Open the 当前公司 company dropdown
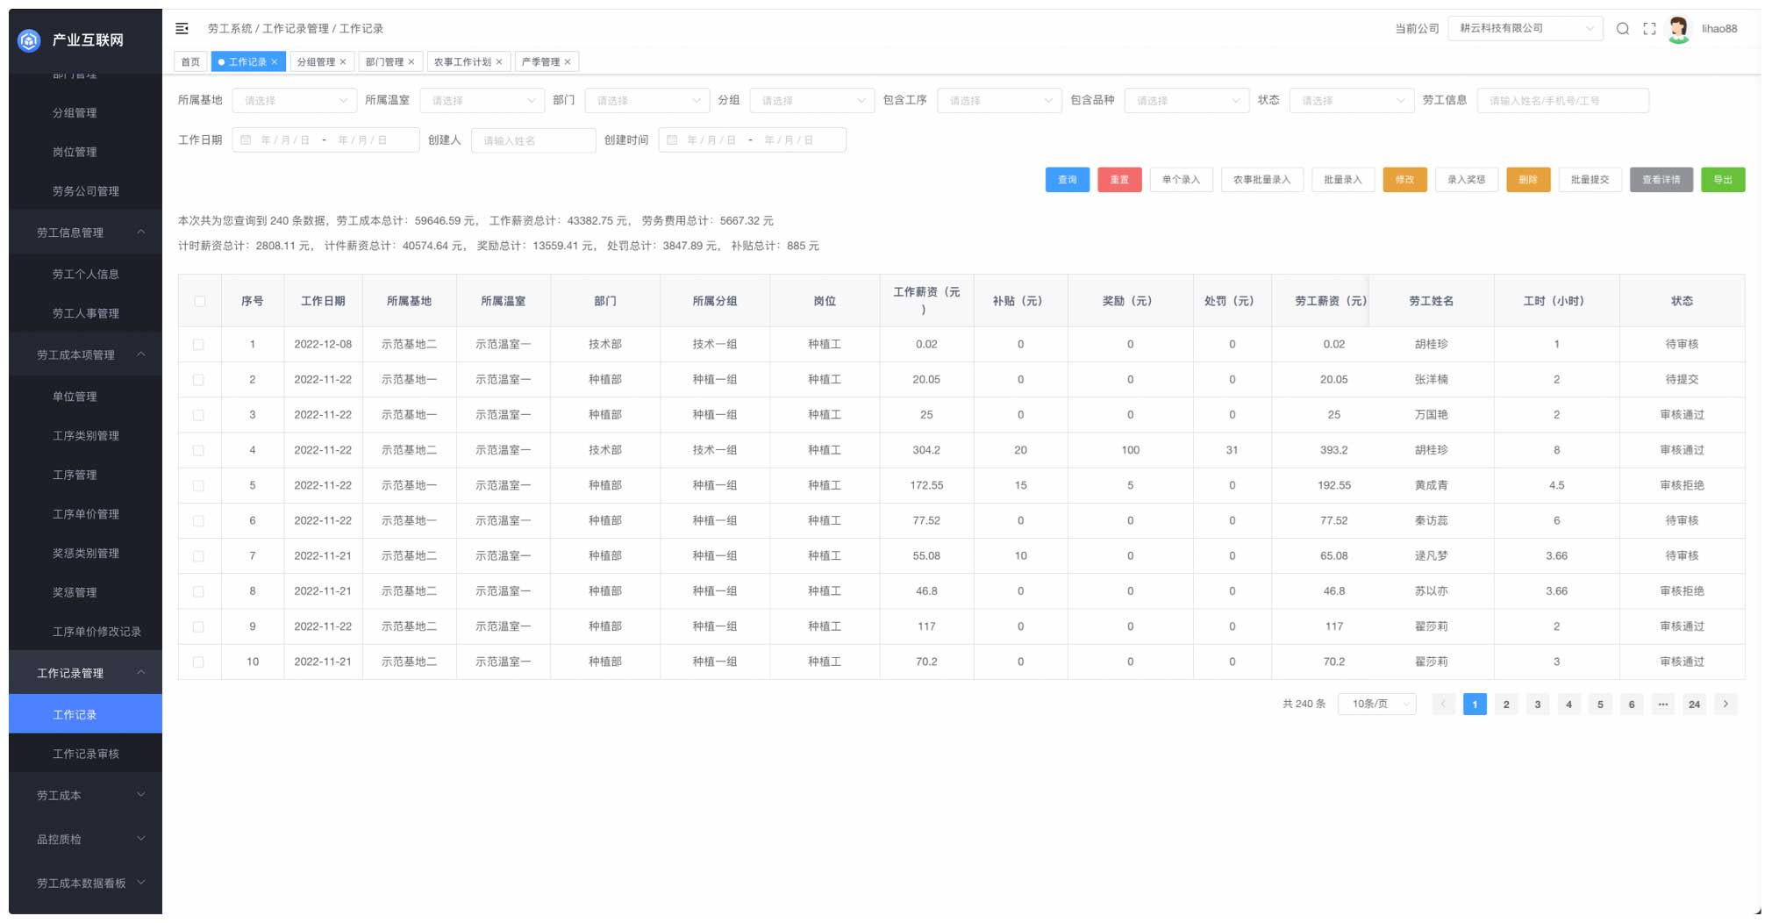This screenshot has height=923, width=1772. pyautogui.click(x=1525, y=29)
